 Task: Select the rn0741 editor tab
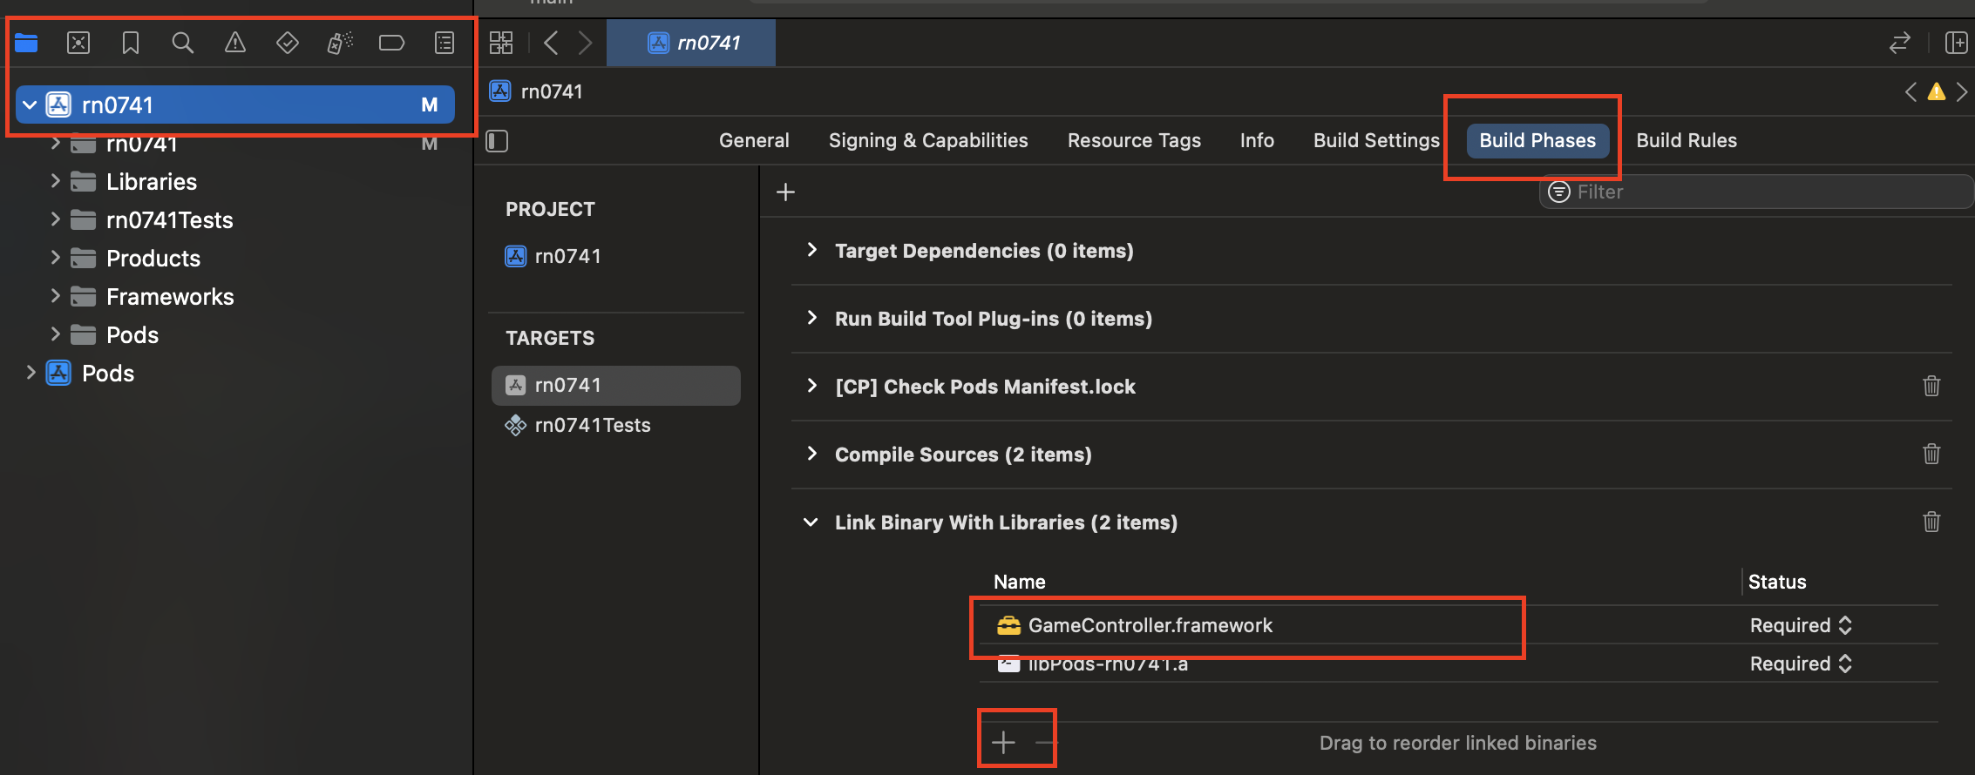tap(691, 43)
